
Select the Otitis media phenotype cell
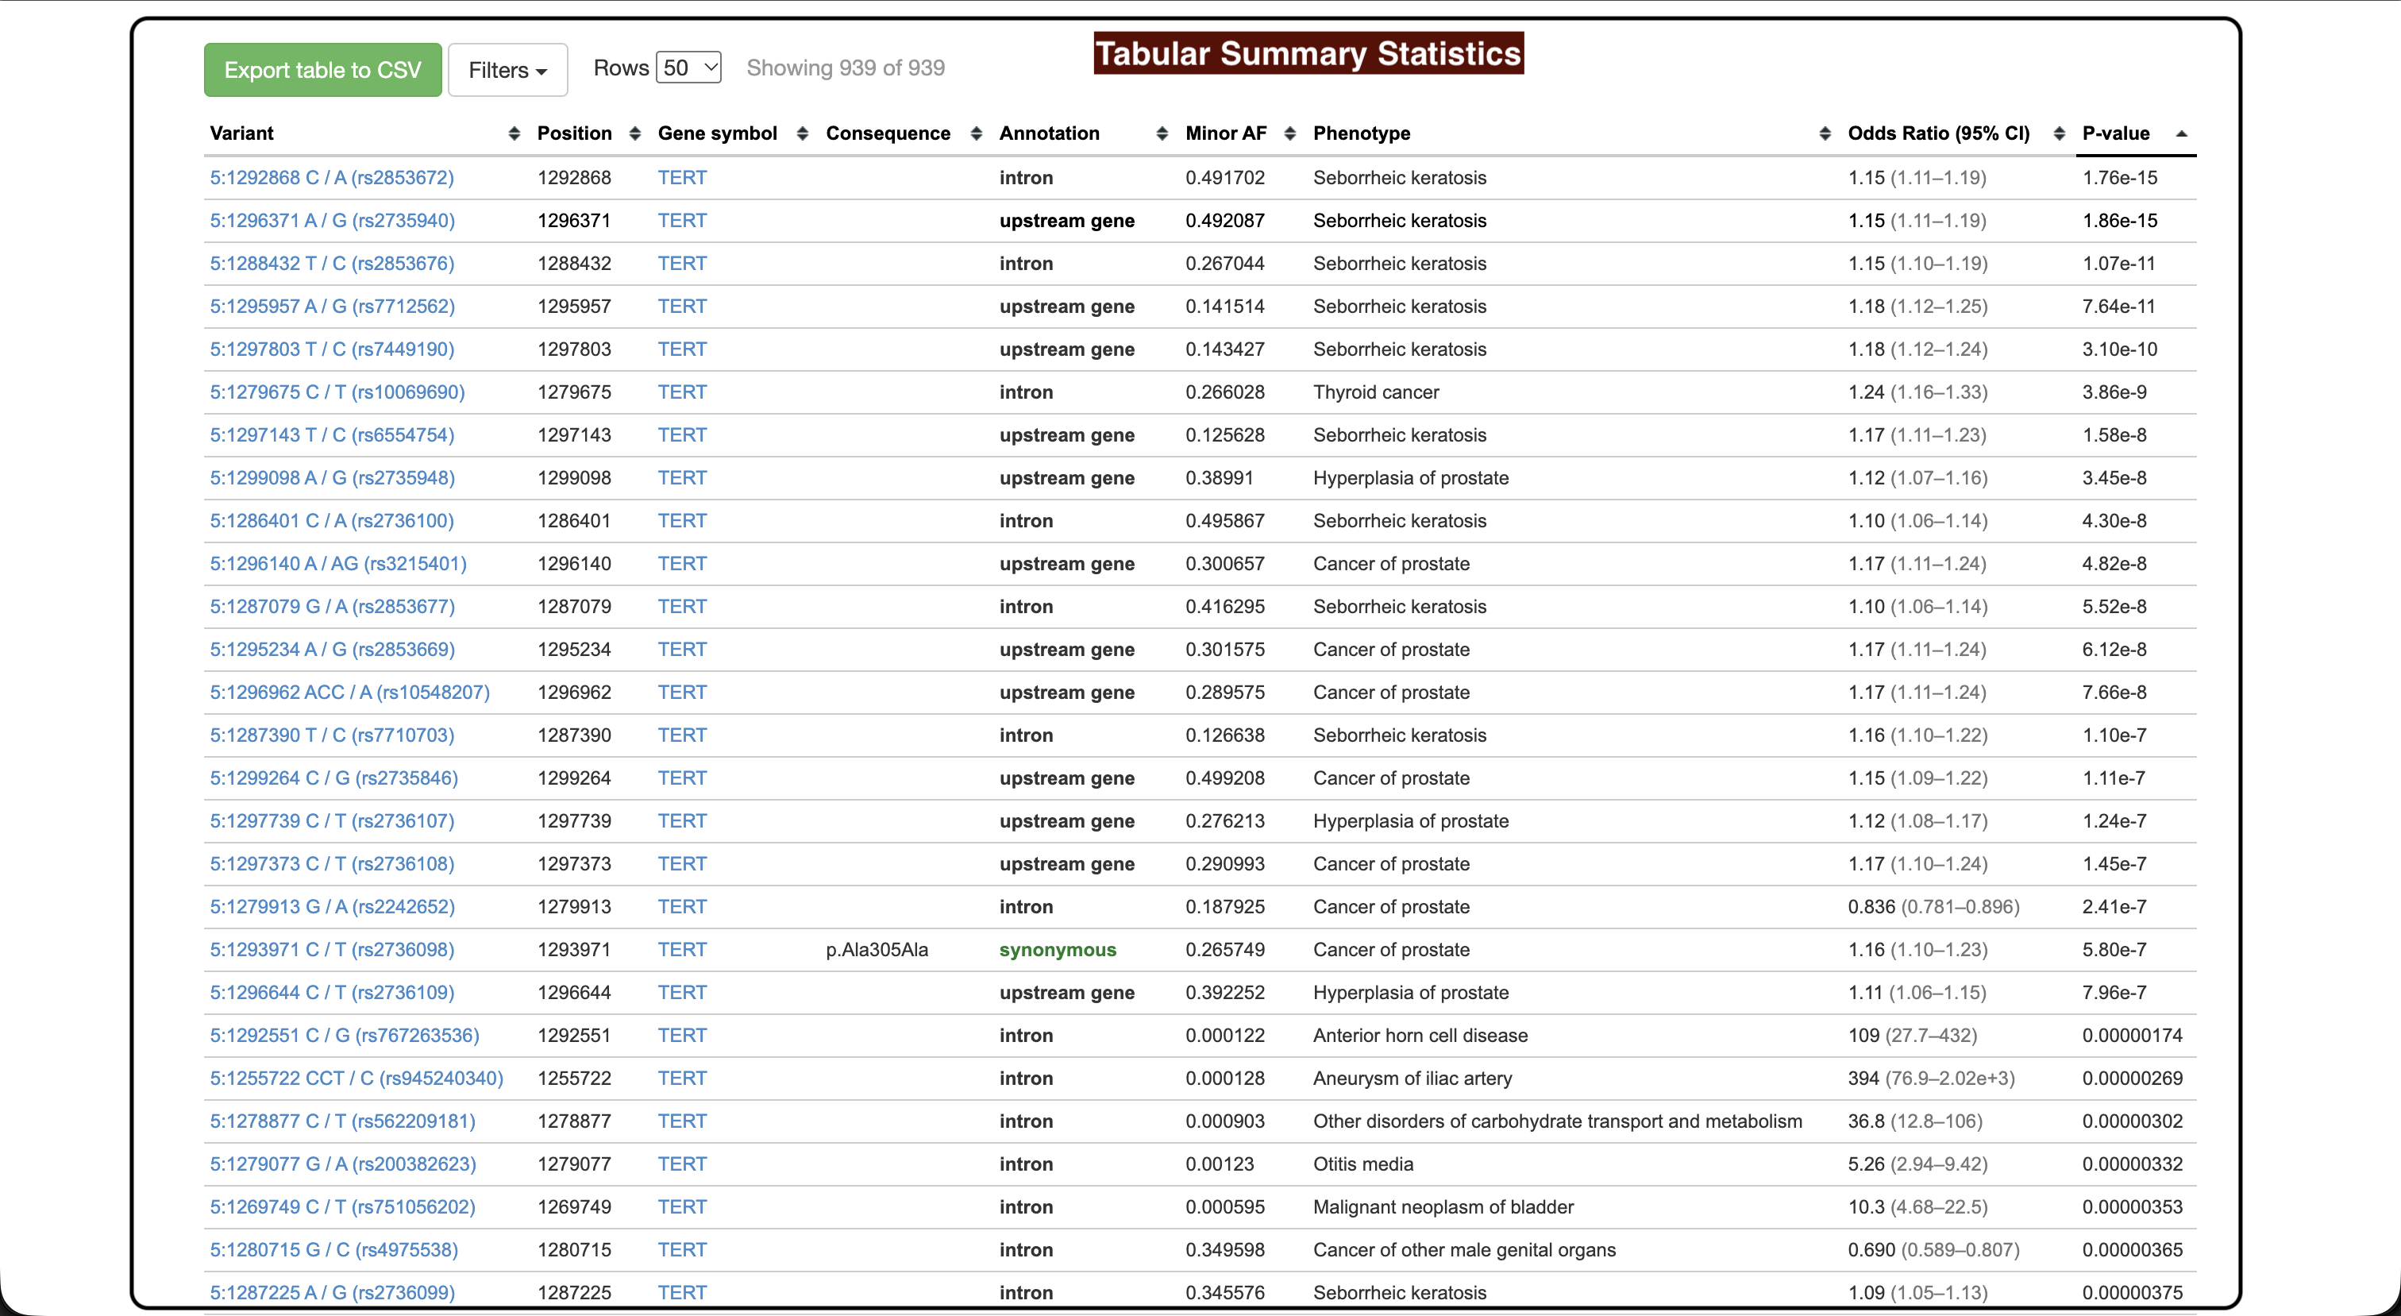click(1362, 1164)
